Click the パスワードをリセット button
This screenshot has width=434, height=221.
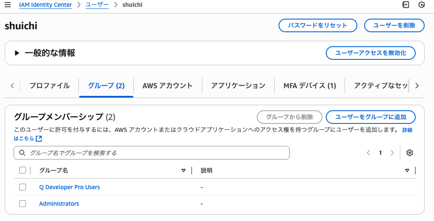[x=317, y=25]
